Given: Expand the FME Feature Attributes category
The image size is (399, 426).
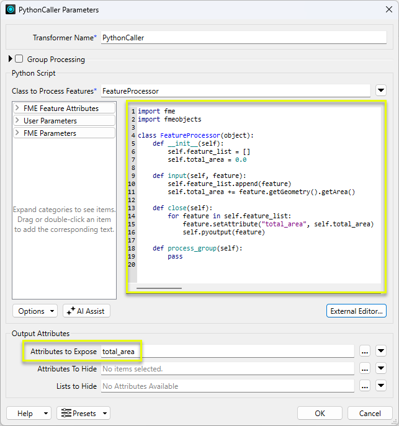Looking at the screenshot, I should click(x=17, y=108).
